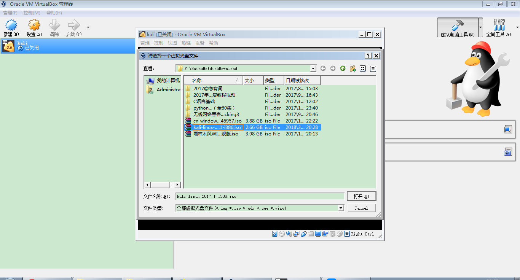Switch to detail view icon
Screen dimensions: 520x280
[373, 68]
